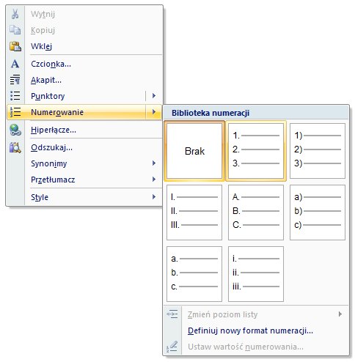Expand the Przetłumacz submenu arrow
Image resolution: width=355 pixels, height=362 pixels.
154,180
